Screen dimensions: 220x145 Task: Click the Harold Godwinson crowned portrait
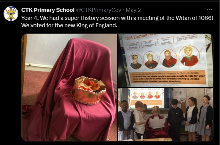(151, 60)
